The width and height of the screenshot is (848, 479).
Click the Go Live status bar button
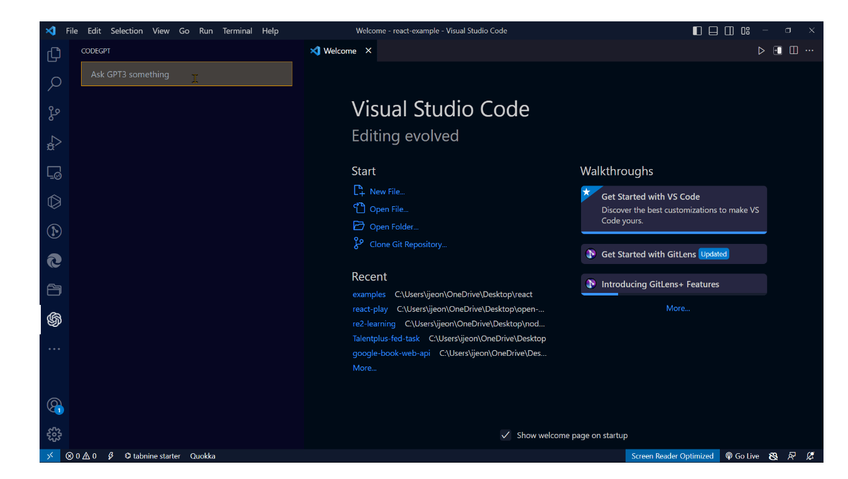coord(742,456)
